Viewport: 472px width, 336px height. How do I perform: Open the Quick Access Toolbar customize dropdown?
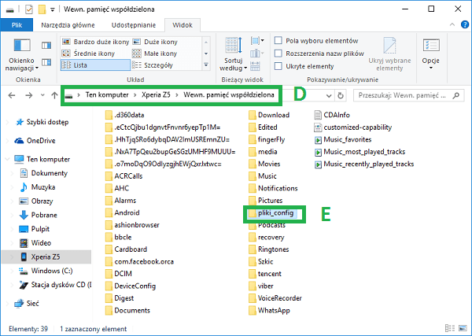[x=53, y=9]
